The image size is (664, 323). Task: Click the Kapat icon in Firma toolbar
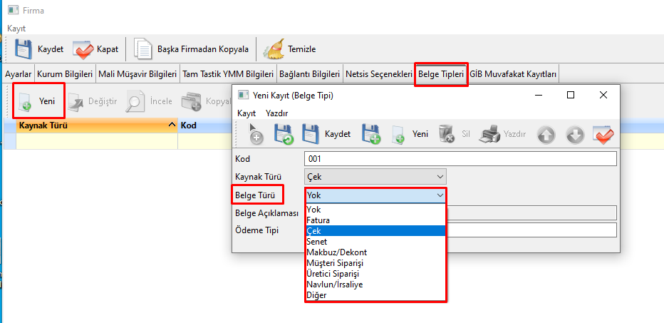(x=83, y=49)
